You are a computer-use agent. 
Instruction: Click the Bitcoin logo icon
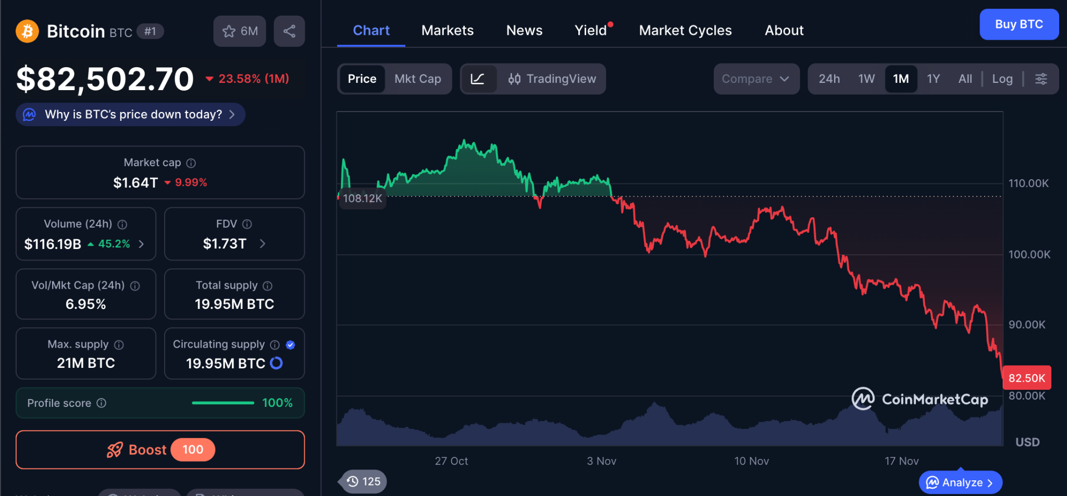tap(27, 31)
